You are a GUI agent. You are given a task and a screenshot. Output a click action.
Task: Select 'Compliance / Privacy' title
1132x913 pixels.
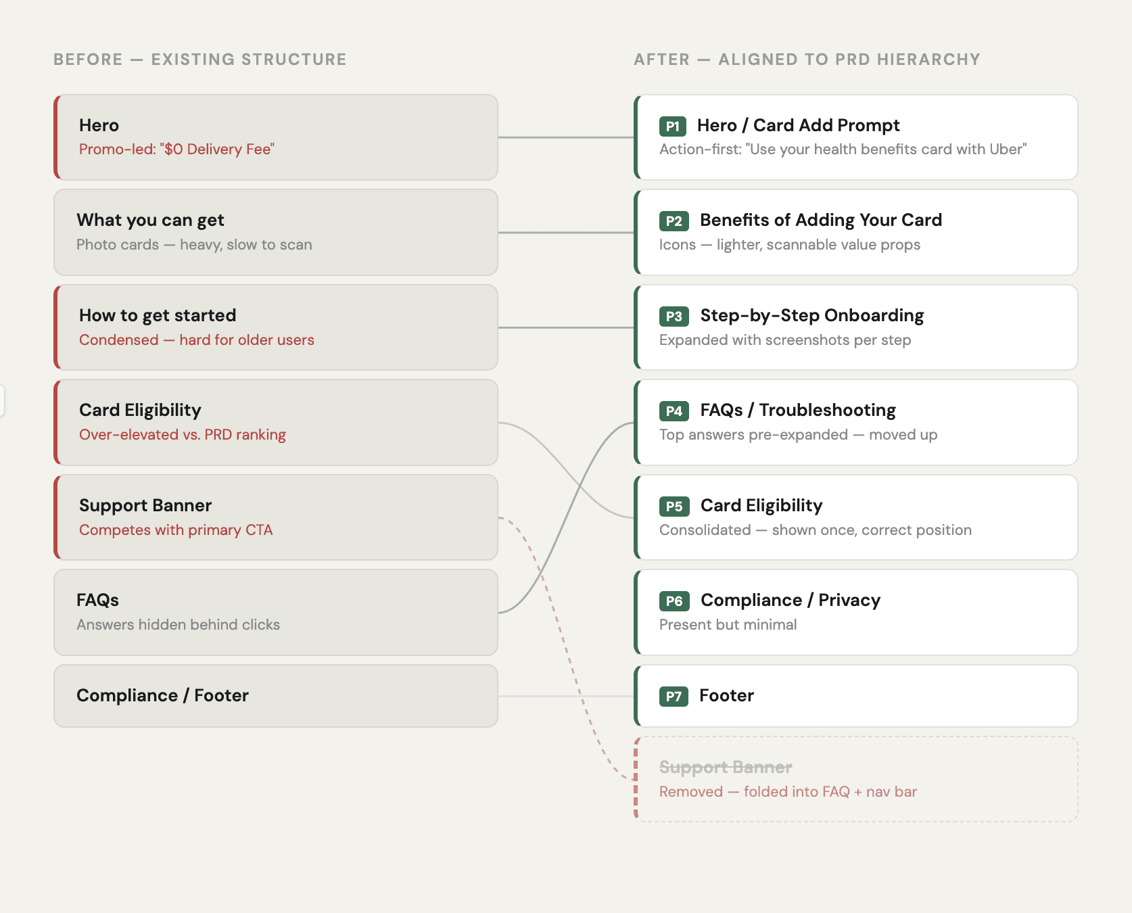point(791,600)
